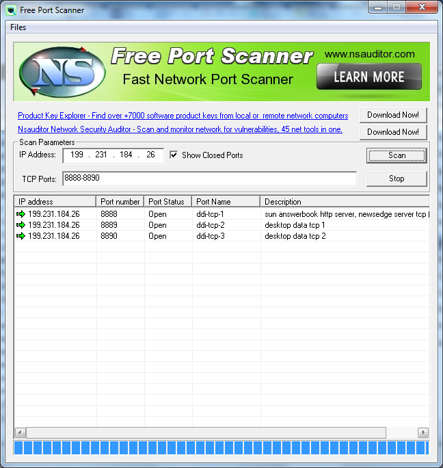The height and width of the screenshot is (468, 443).
Task: Select the 199.231.184.26 cell in the 8889 row
Action: pyautogui.click(x=54, y=225)
